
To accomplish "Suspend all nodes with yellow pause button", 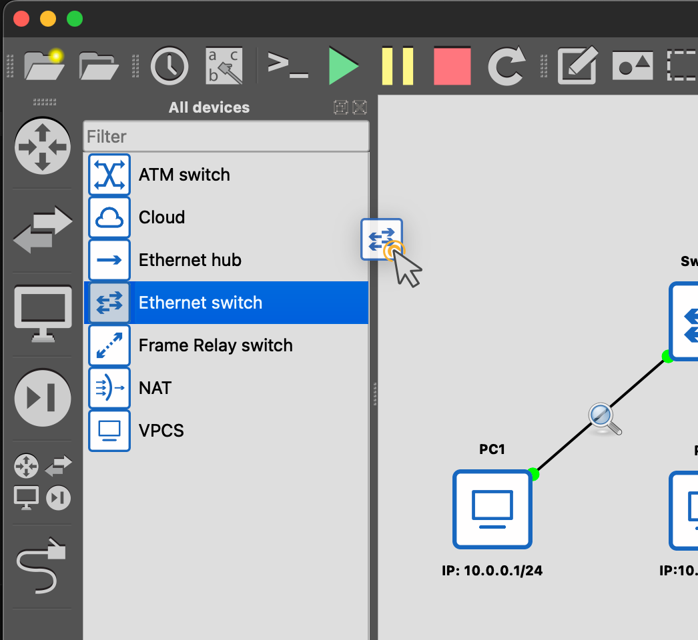I will point(397,65).
